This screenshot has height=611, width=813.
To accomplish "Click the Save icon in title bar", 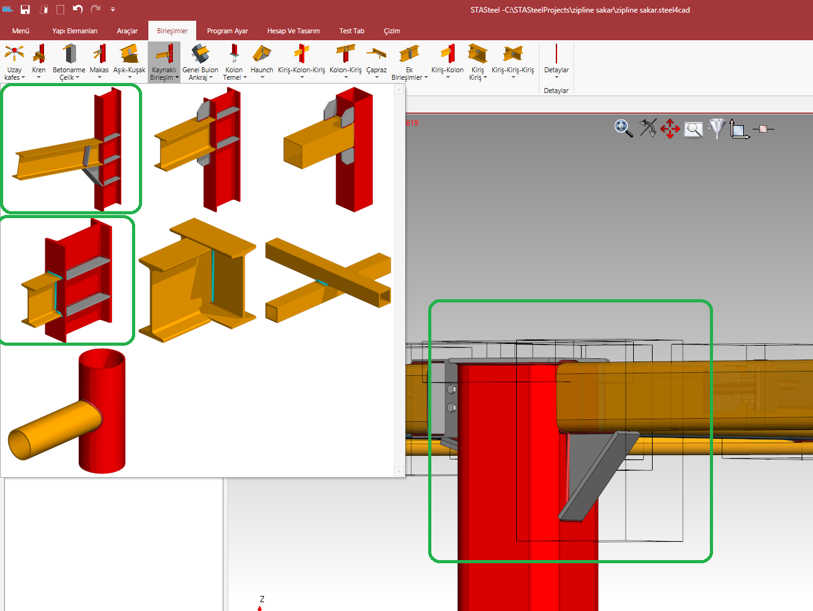I will 25,9.
